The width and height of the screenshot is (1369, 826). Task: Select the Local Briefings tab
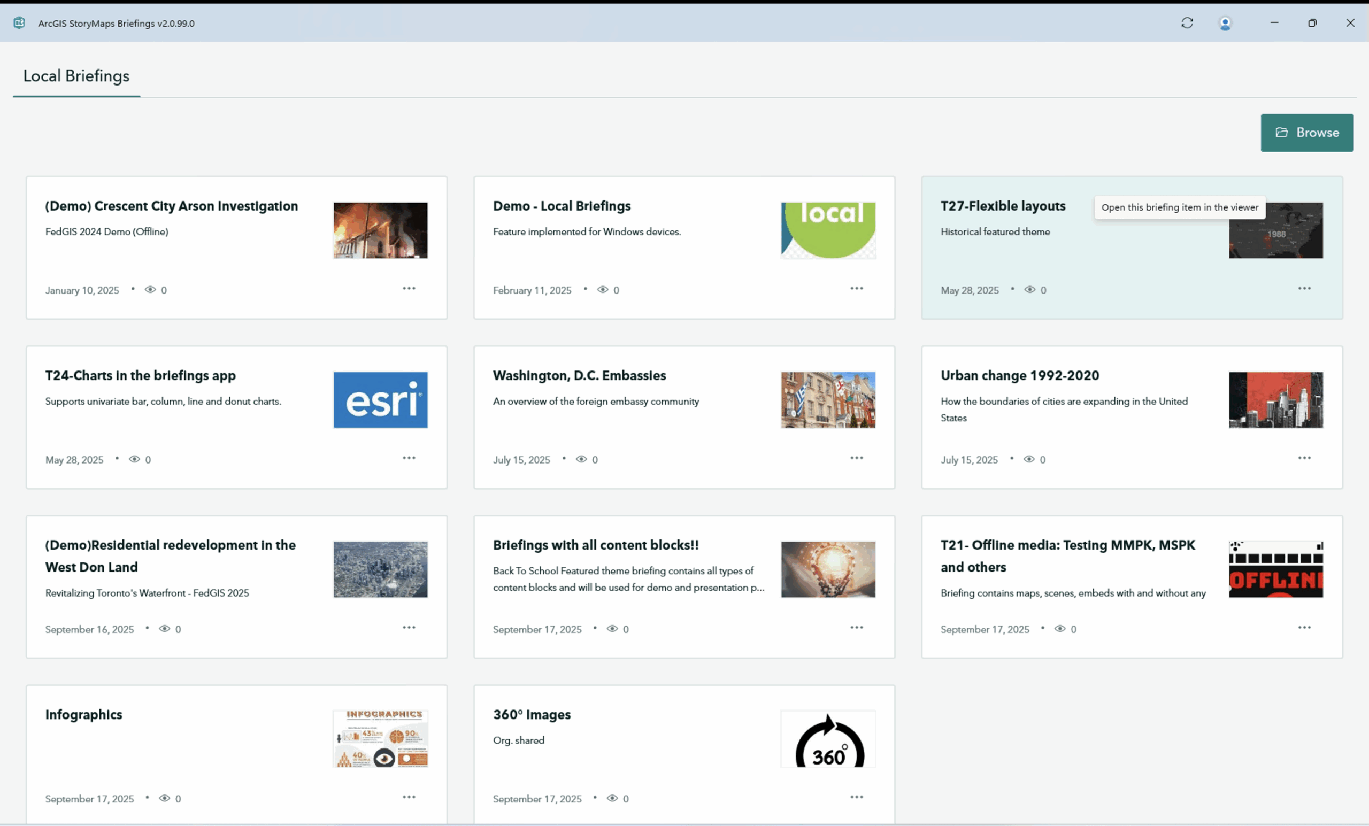76,76
